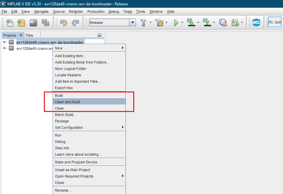Open dropdown arrow beside Run Project icon
The height and width of the screenshot is (194, 283).
tap(182, 23)
